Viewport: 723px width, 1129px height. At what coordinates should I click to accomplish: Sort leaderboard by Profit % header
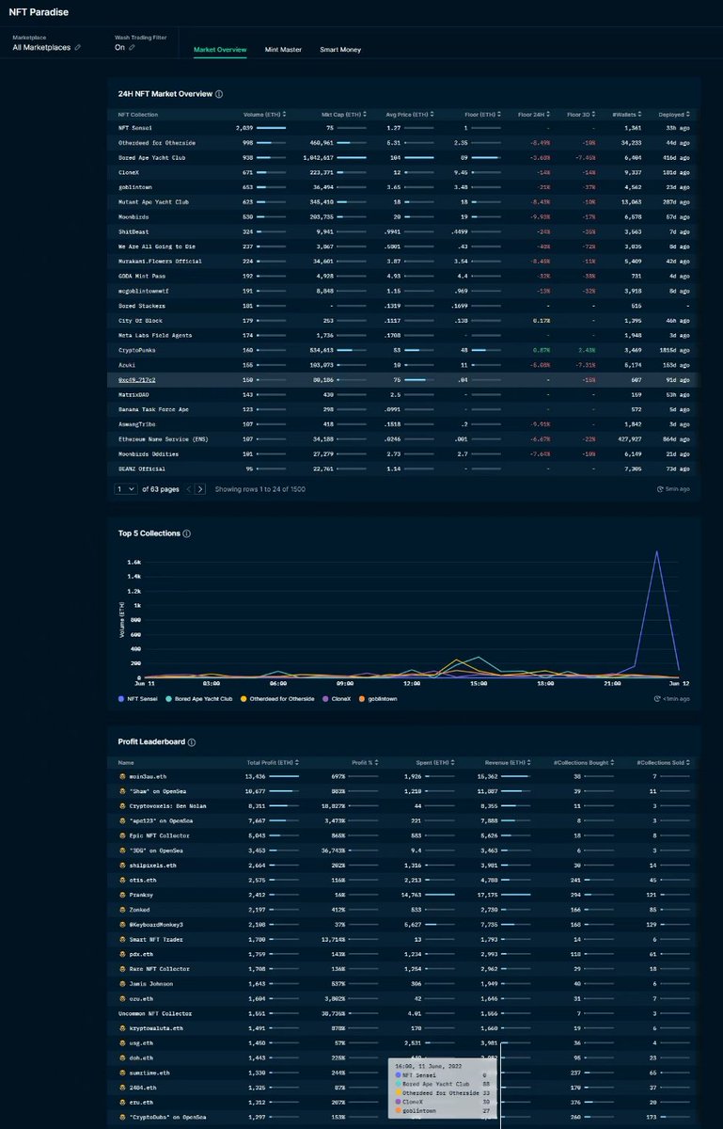pos(363,762)
